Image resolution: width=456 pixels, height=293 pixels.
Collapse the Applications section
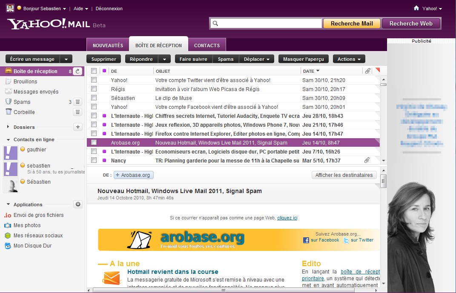coord(8,204)
